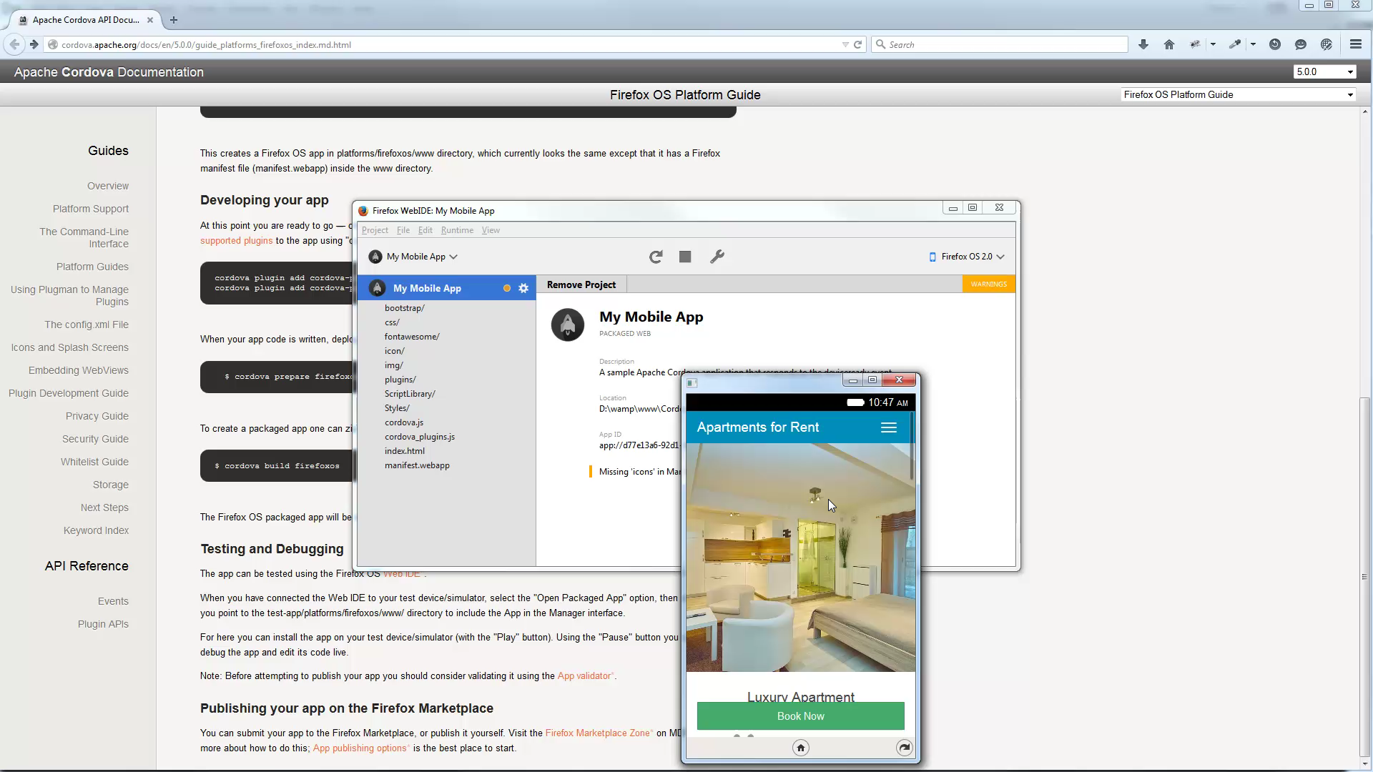Open the Firefox Marketplace Zone link
1373x772 pixels.
598,733
